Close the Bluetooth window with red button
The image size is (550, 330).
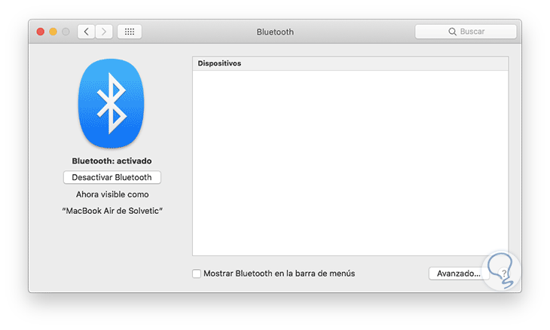[x=41, y=32]
